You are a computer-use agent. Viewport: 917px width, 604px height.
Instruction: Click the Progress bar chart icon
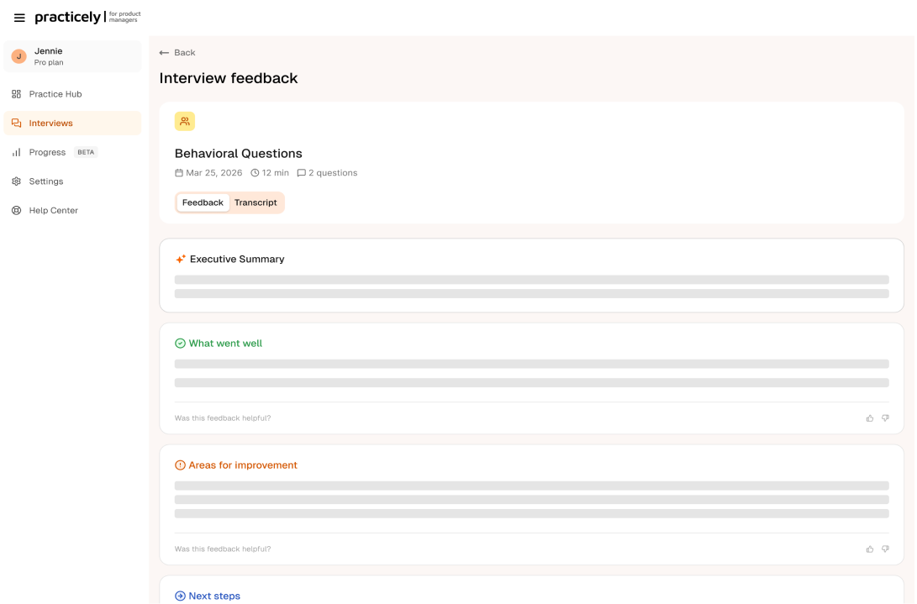point(16,152)
